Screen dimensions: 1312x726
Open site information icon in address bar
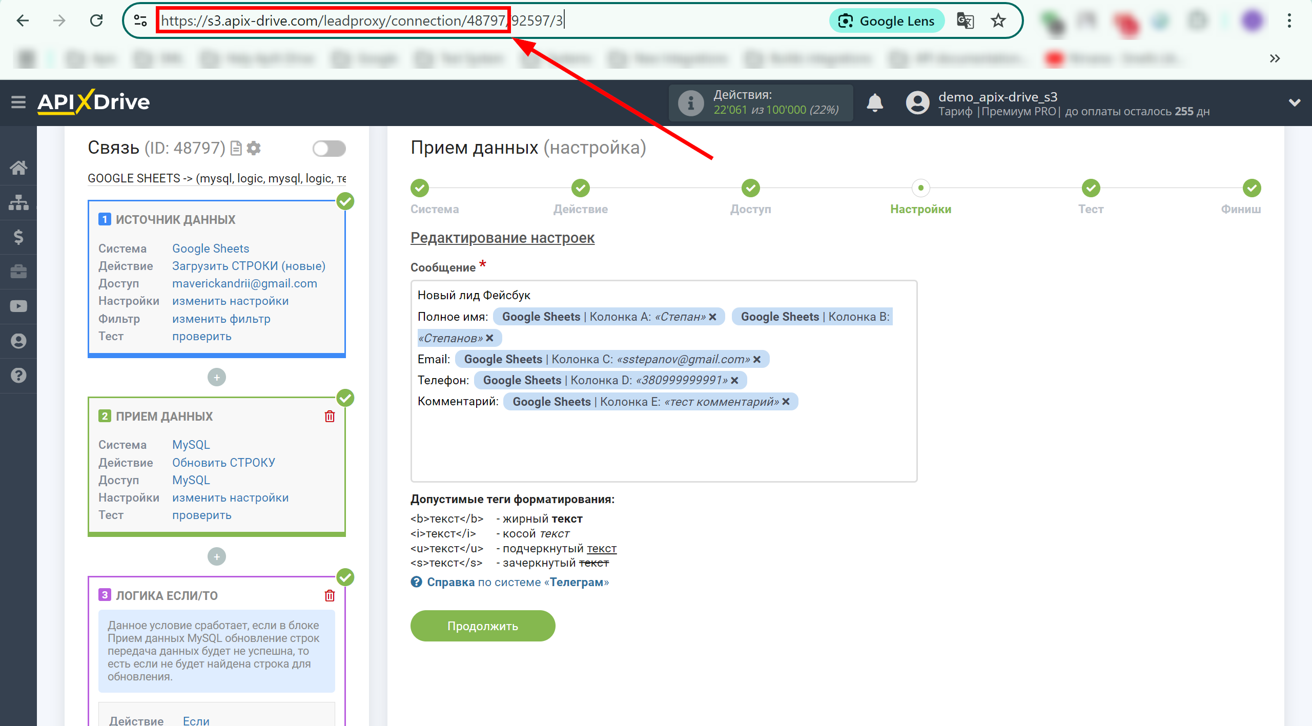coord(140,20)
